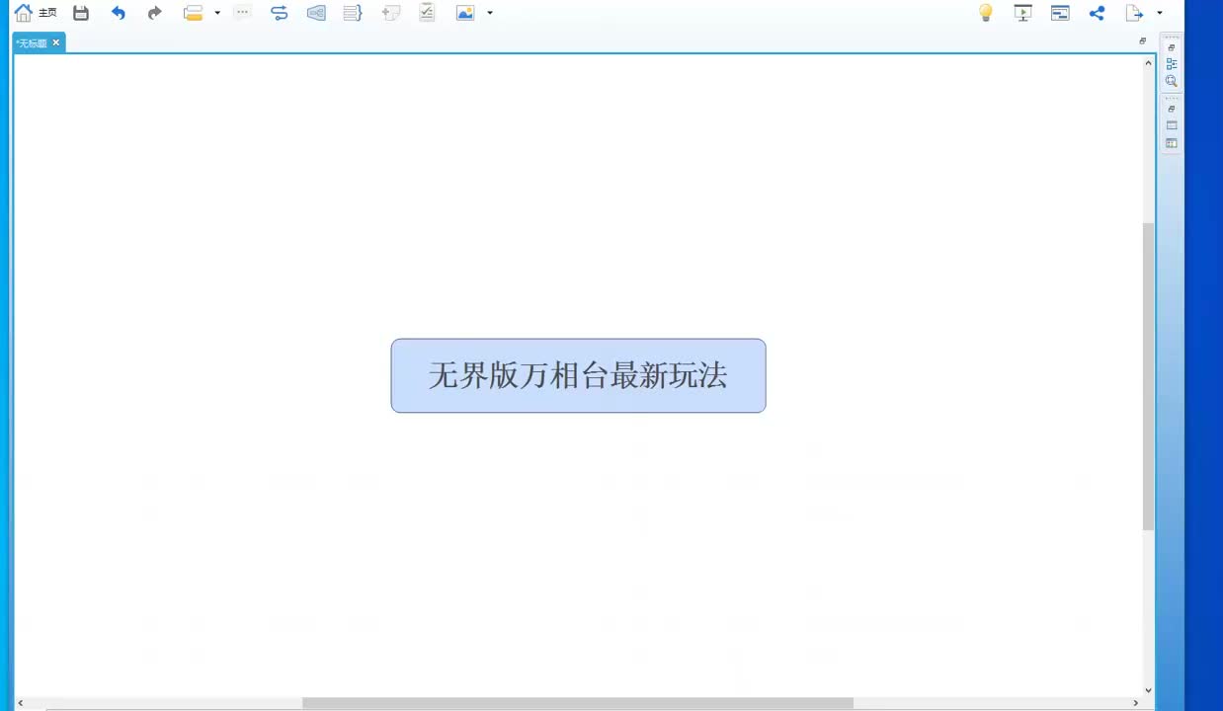Go to the 主页 home button
Image resolution: width=1223 pixels, height=711 pixels.
[x=36, y=13]
